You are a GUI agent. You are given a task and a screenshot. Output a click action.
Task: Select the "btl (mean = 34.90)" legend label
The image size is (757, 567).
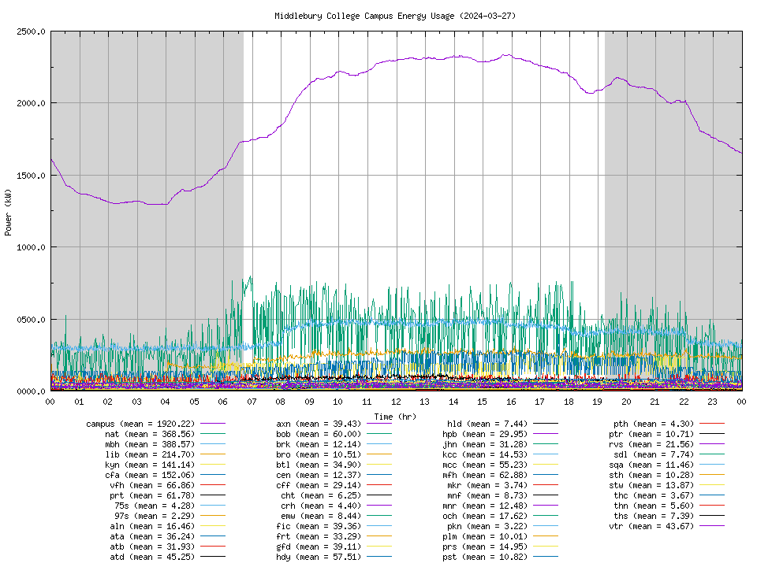(x=319, y=465)
